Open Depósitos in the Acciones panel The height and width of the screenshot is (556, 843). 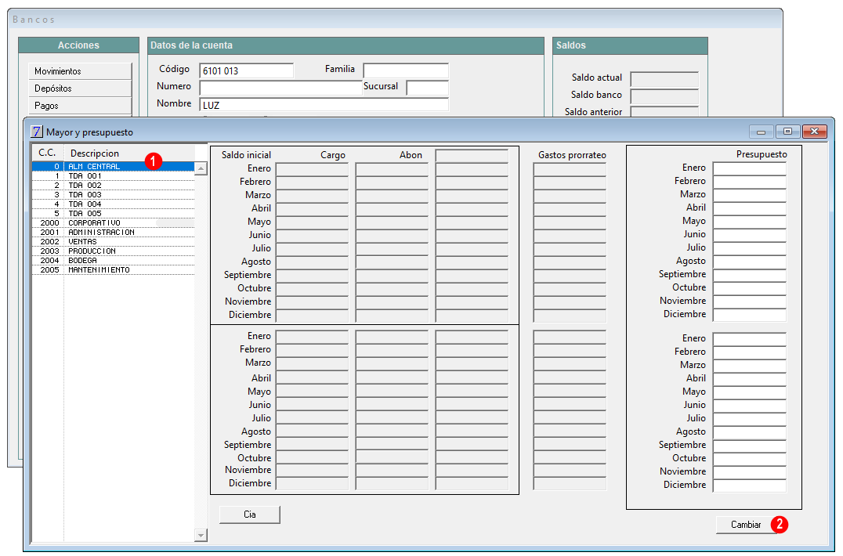click(80, 88)
